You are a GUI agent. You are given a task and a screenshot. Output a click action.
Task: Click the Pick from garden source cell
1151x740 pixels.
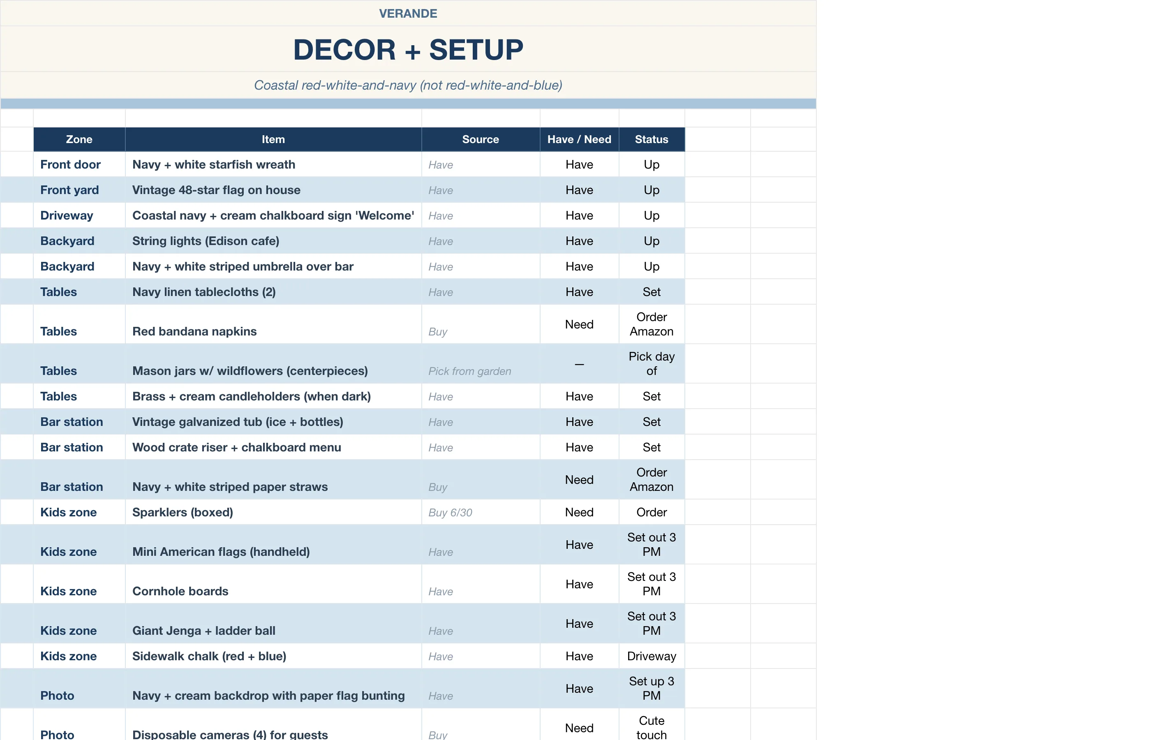tap(481, 364)
